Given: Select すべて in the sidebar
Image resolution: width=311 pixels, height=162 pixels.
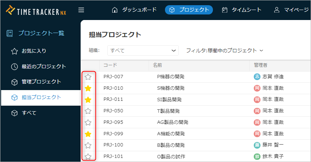Looking at the screenshot, I should coord(29,113).
